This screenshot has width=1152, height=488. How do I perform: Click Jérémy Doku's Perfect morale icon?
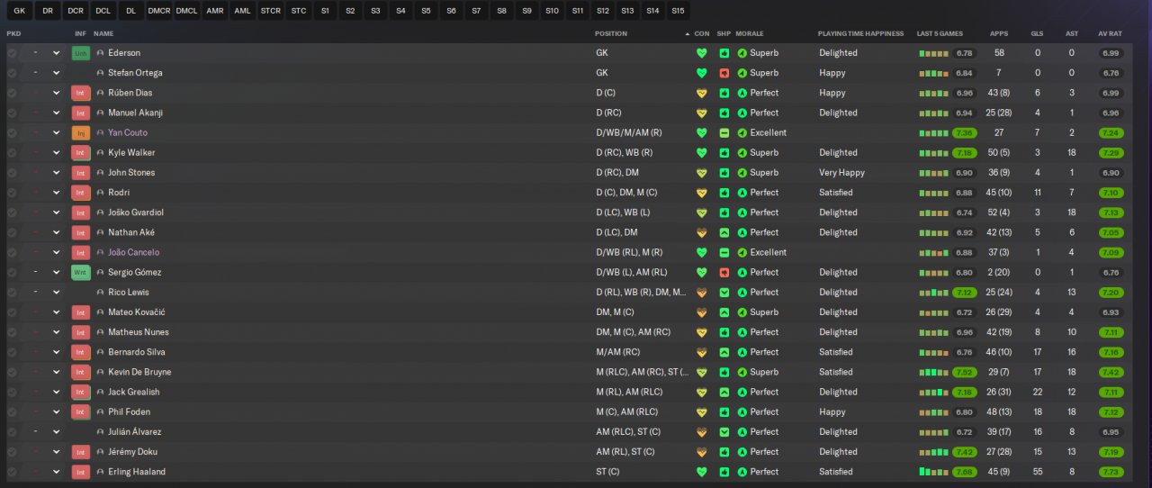tap(742, 452)
